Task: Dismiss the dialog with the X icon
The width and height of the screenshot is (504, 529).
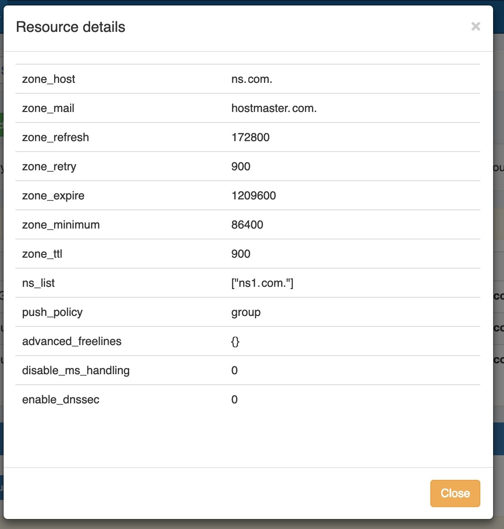Action: [x=475, y=26]
